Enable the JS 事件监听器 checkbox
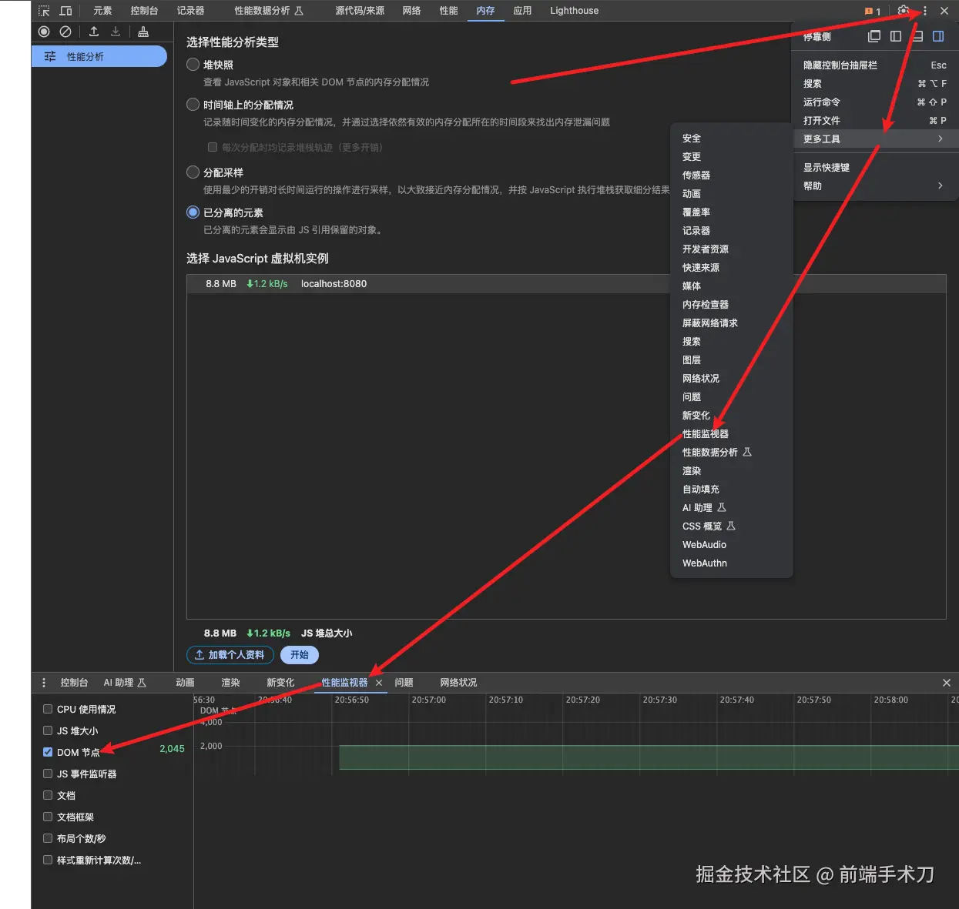Screen dimensions: 959x909 [x=48, y=774]
